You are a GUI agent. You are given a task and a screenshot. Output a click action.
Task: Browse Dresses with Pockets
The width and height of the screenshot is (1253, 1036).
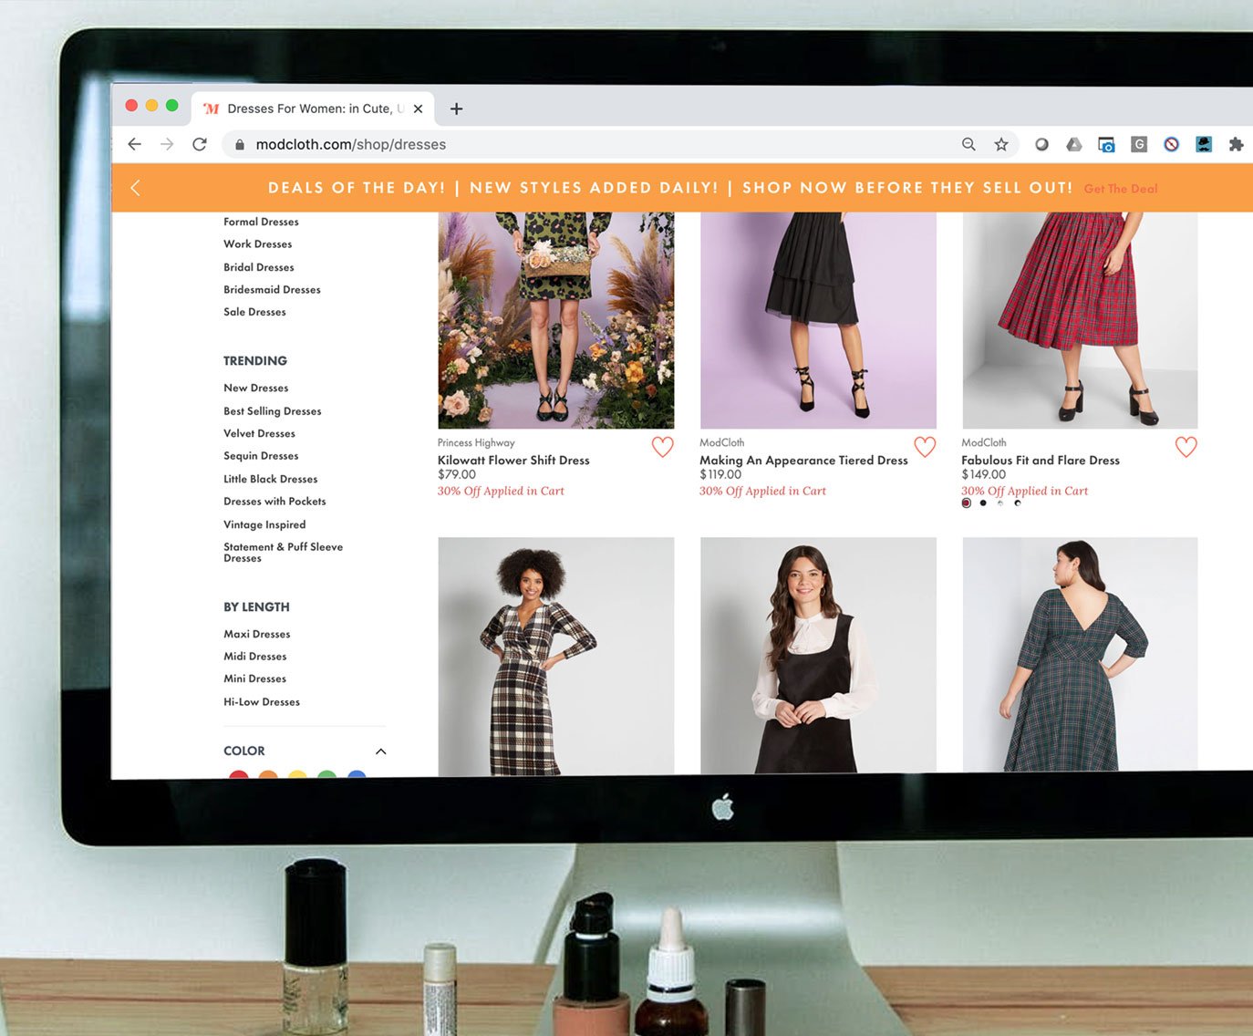click(274, 502)
